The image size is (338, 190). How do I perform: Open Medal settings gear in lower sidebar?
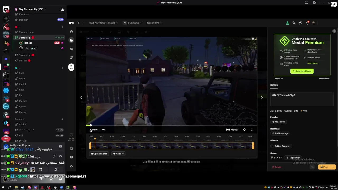pos(71,166)
